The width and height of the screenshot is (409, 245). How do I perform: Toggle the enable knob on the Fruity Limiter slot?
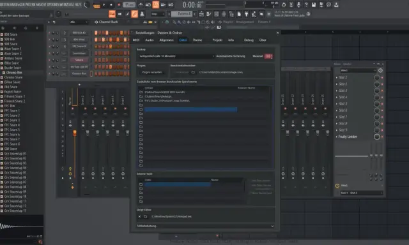point(377,137)
